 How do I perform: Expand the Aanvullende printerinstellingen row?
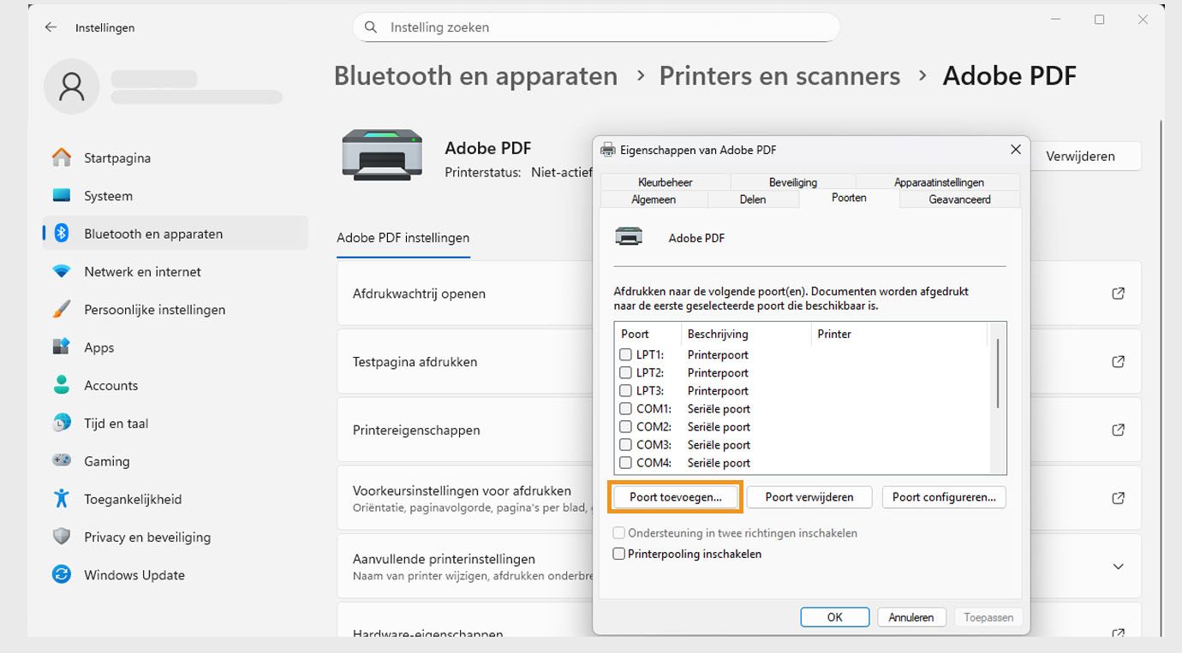(x=1118, y=566)
